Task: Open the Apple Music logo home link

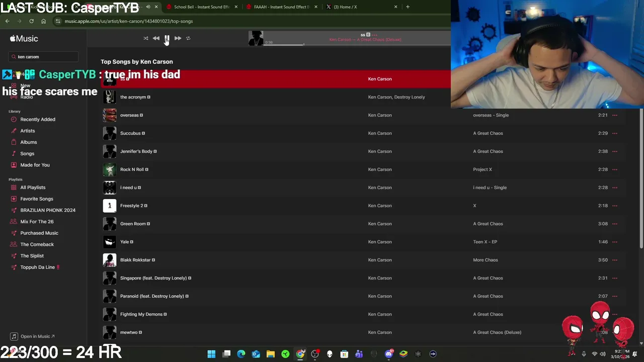Action: [24, 39]
